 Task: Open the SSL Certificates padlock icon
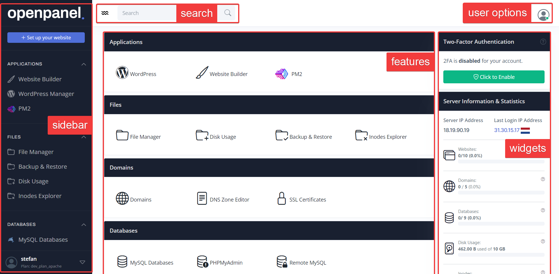[x=282, y=198]
